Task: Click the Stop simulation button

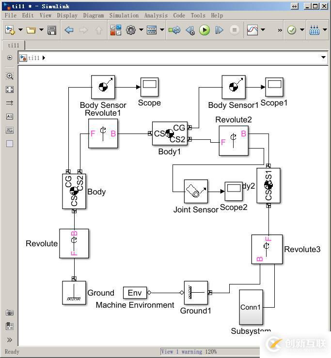Action: 234,30
